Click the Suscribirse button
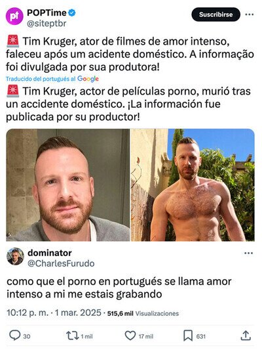 (x=215, y=14)
